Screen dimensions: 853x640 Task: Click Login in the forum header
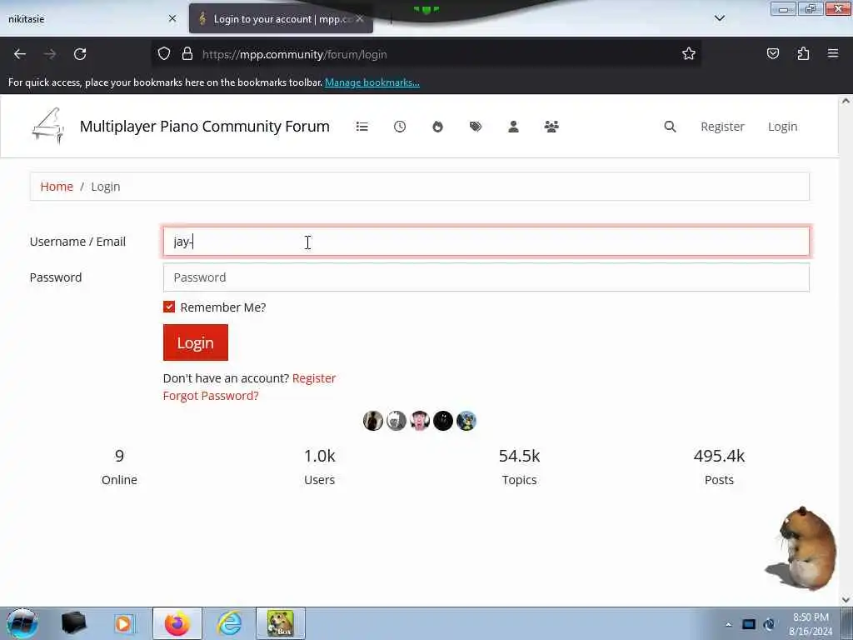tap(782, 127)
